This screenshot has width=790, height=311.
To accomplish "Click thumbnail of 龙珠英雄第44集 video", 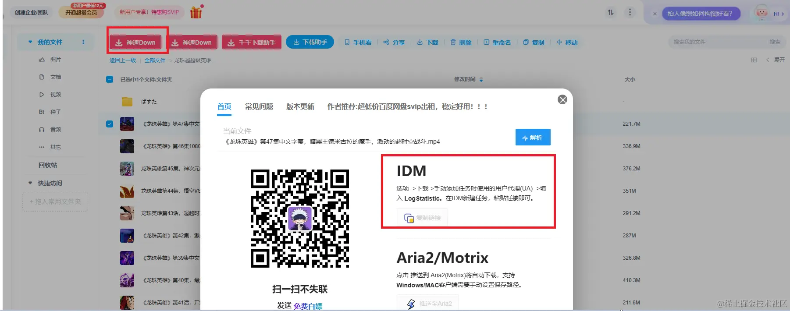I will click(x=127, y=191).
